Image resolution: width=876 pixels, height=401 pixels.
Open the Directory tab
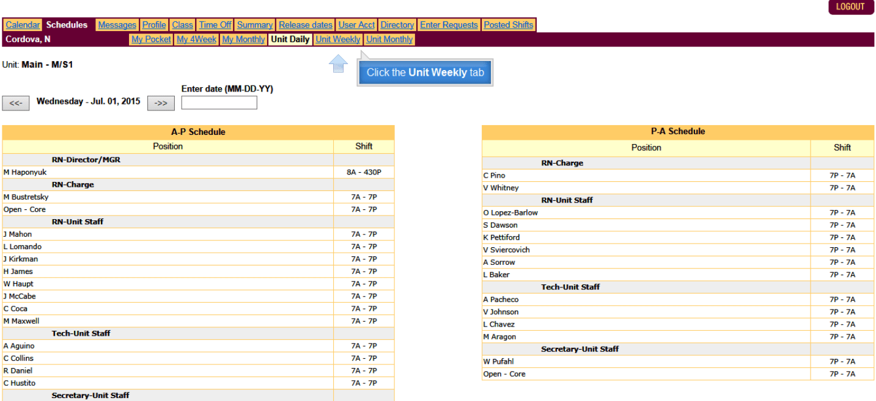pyautogui.click(x=397, y=24)
